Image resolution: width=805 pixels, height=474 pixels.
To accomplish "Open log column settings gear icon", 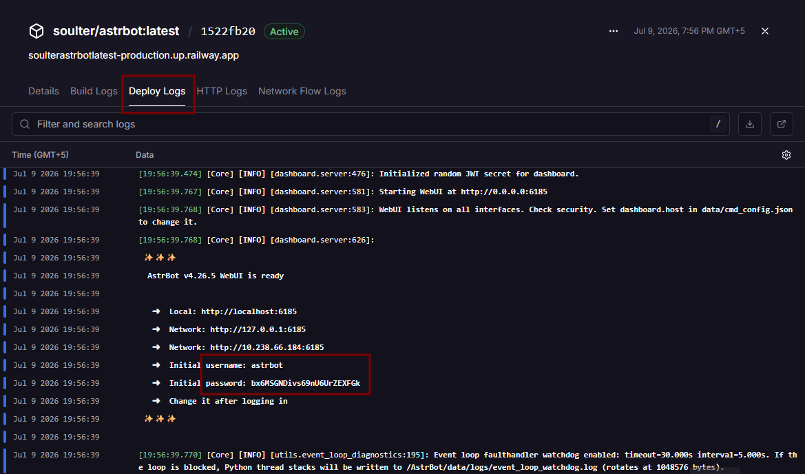I will (x=786, y=155).
